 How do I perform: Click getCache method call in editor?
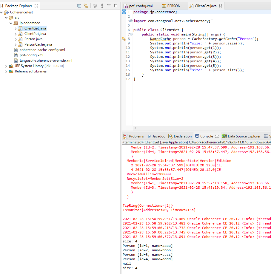(227, 39)
